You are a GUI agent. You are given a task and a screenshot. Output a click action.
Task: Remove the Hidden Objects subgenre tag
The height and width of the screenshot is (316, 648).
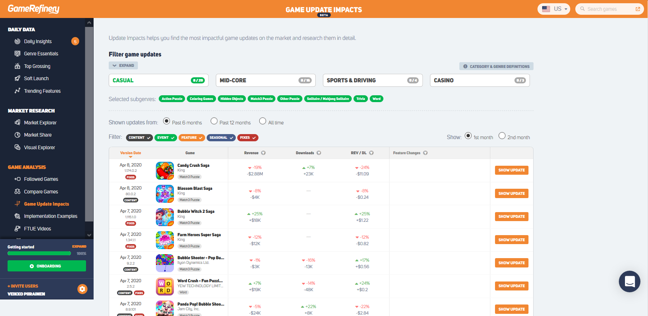point(232,99)
